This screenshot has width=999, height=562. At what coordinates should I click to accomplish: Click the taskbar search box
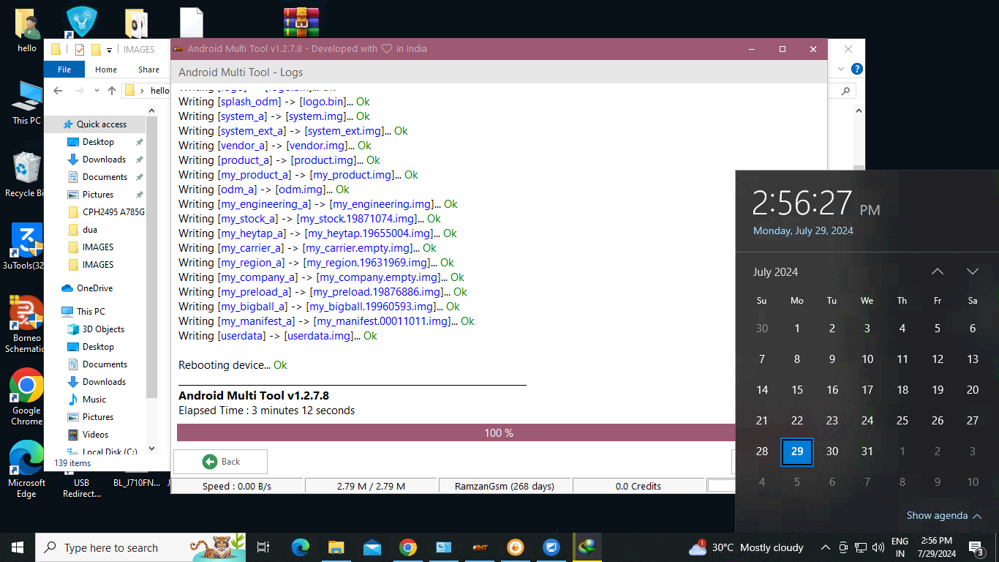(x=141, y=547)
